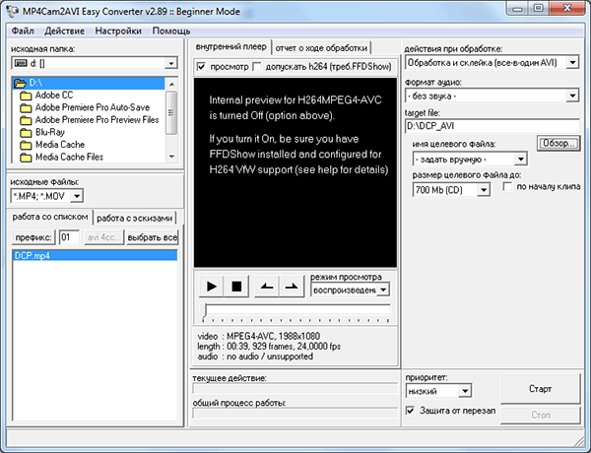Switch to работа со списком tab
Viewport: 591px width, 453px height.
pos(50,217)
